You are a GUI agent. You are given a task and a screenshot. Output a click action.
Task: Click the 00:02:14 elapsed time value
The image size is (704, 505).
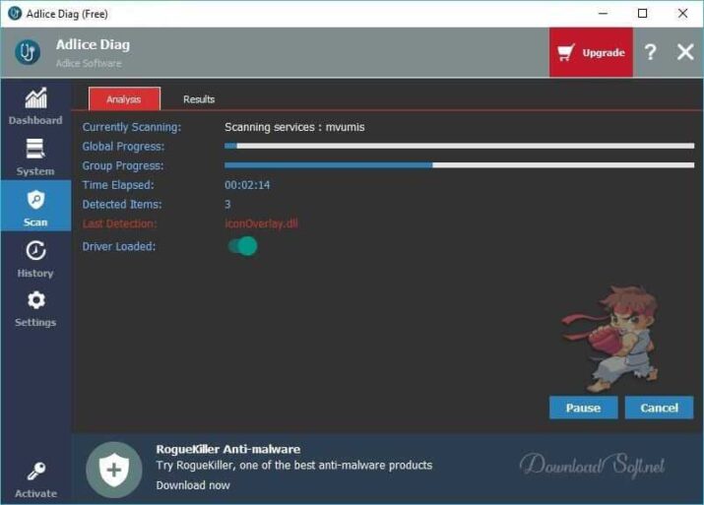coord(247,185)
